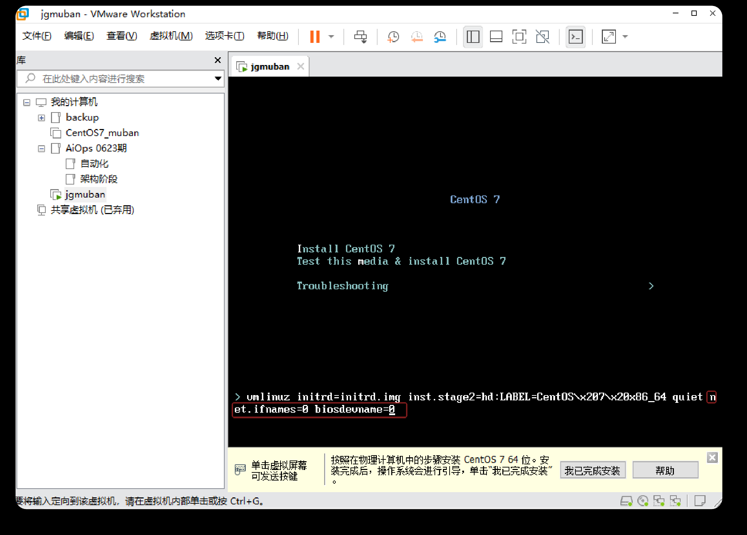This screenshot has height=535, width=747.
Task: Click the VMware Workstation app icon
Action: coord(23,14)
